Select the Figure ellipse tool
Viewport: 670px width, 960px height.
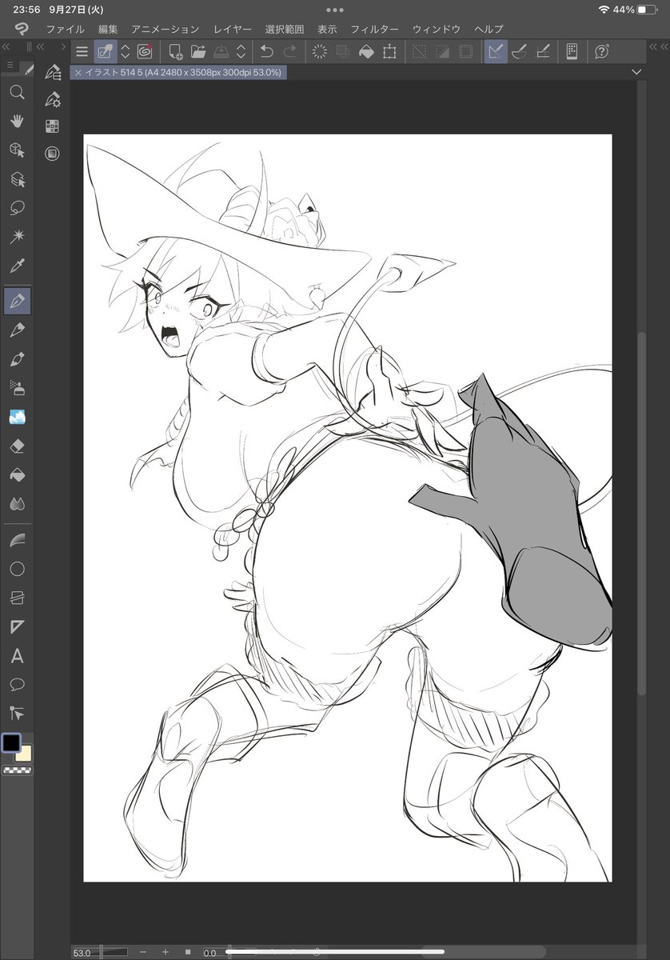click(x=17, y=570)
